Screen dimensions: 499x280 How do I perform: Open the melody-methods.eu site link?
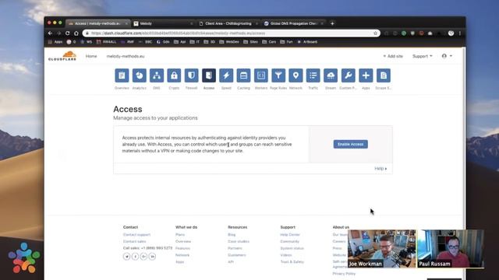(126, 56)
